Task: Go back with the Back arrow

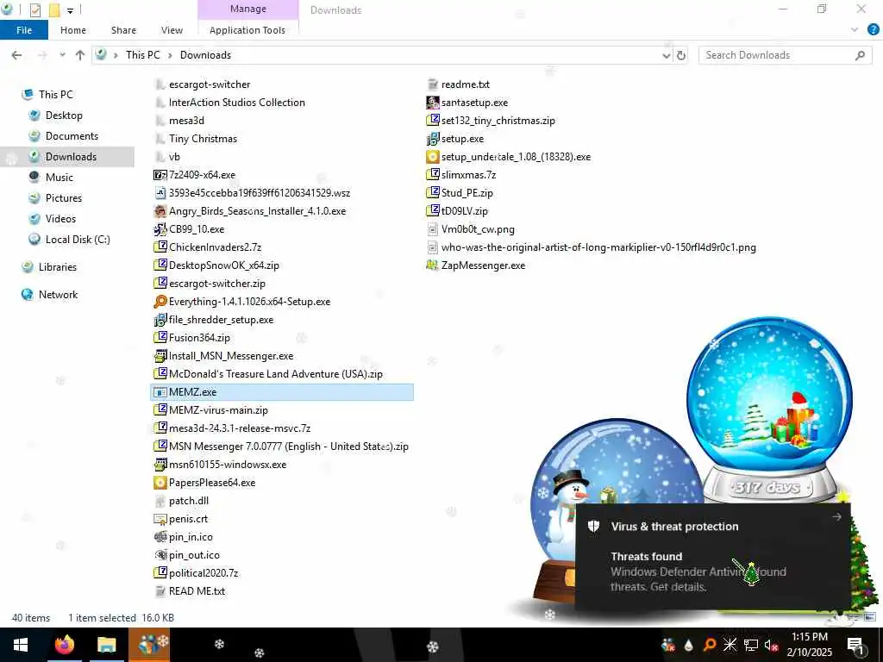Action: (17, 55)
